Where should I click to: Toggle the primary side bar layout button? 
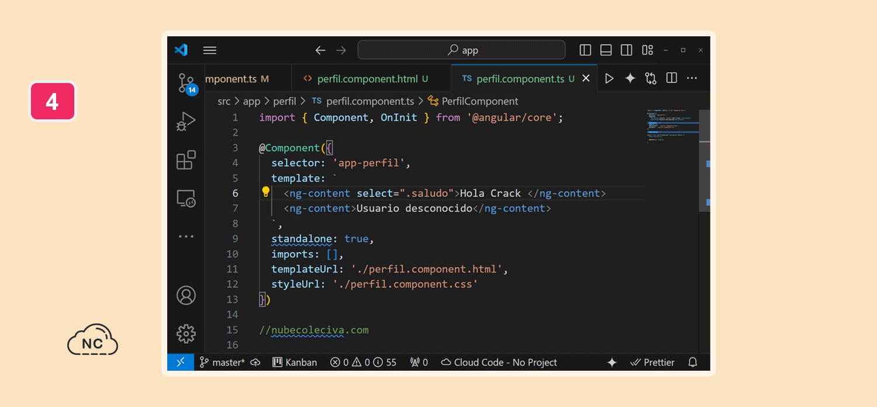point(585,50)
